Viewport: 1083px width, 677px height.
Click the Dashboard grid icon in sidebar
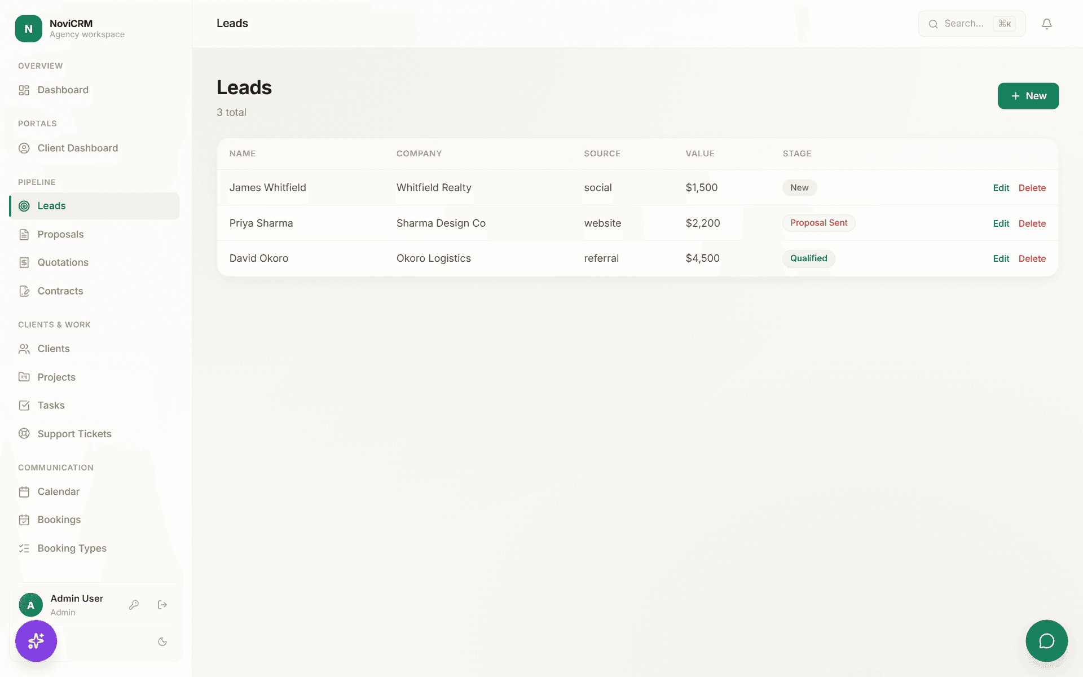click(24, 90)
